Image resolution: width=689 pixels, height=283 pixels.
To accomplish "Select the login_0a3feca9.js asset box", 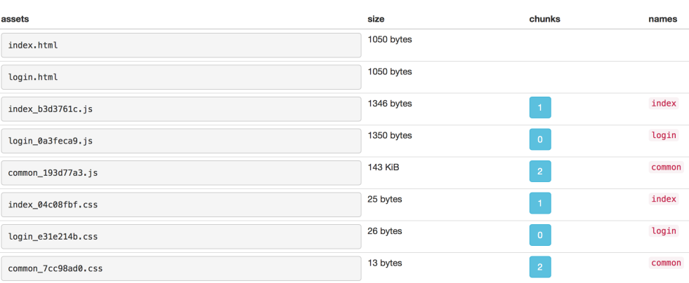I will [181, 141].
